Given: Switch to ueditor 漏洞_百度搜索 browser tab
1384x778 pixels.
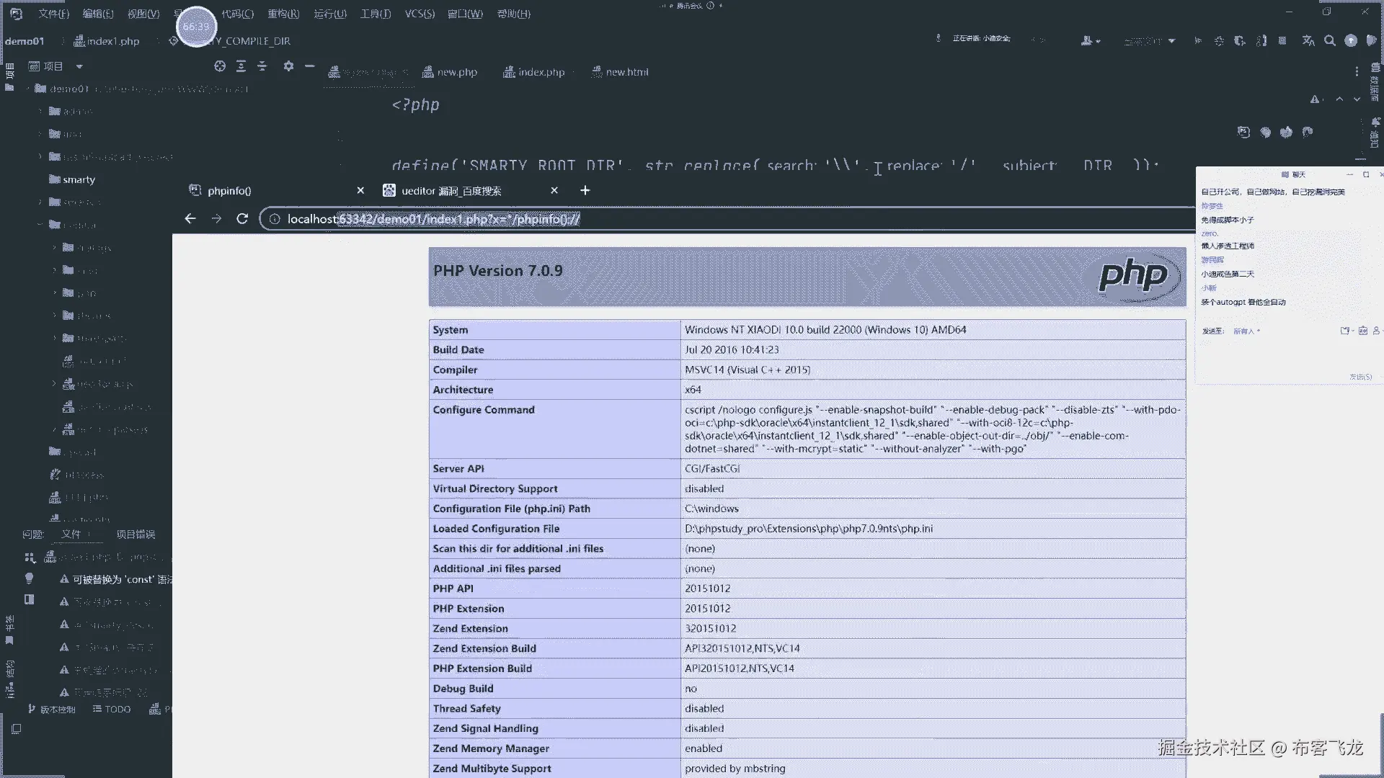Looking at the screenshot, I should 451,191.
